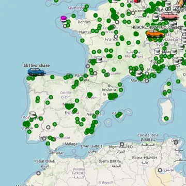
Task: Click the Málaga city label
Action: (x=71, y=144)
